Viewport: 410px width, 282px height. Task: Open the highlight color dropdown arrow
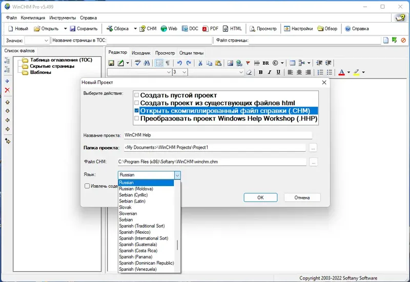tap(363, 72)
